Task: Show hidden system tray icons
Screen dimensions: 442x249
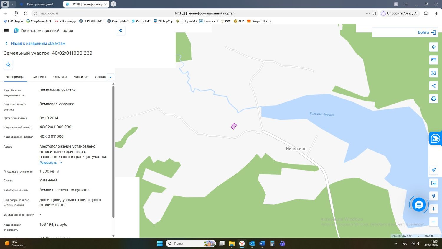Action: tap(396, 243)
